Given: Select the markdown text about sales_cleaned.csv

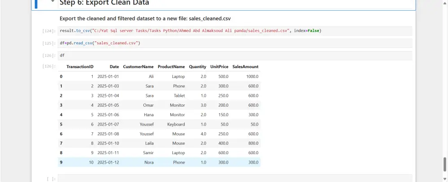Looking at the screenshot, I should (146, 18).
